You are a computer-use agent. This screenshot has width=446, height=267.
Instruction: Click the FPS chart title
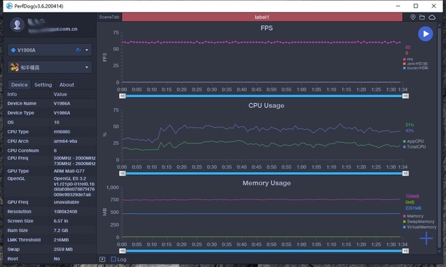(266, 28)
